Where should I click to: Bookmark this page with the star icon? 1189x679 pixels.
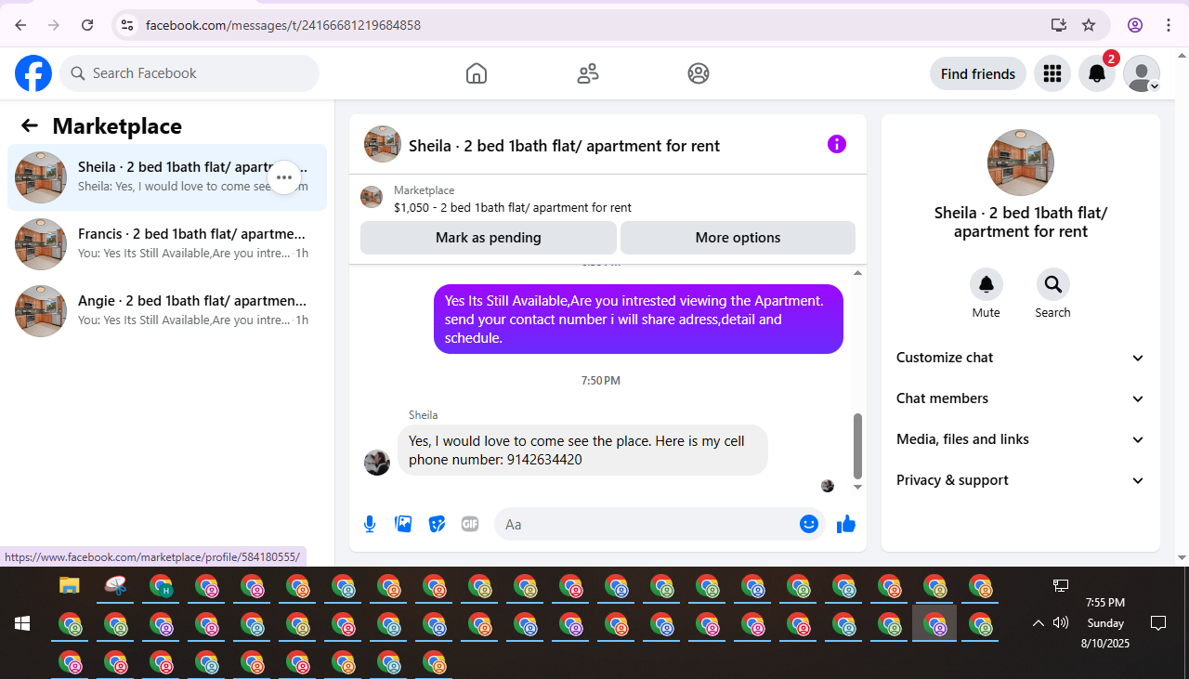coord(1089,25)
